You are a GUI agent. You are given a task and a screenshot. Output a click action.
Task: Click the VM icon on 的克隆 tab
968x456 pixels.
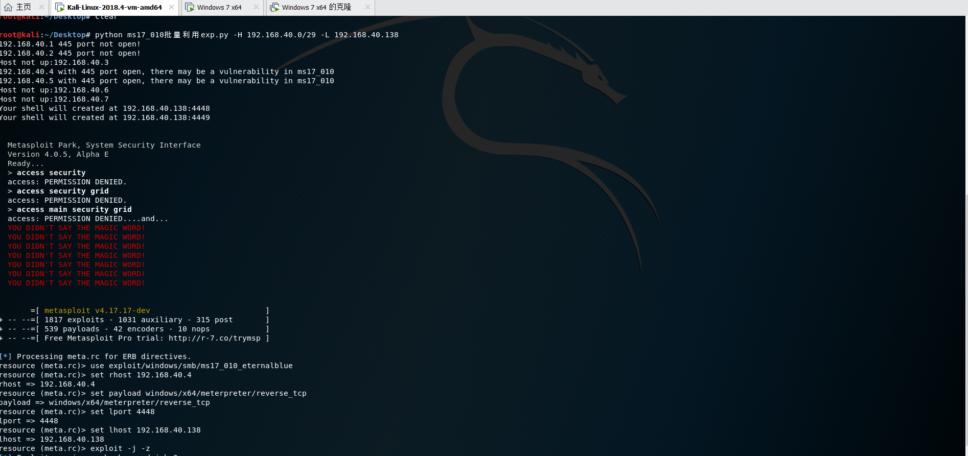click(x=274, y=7)
